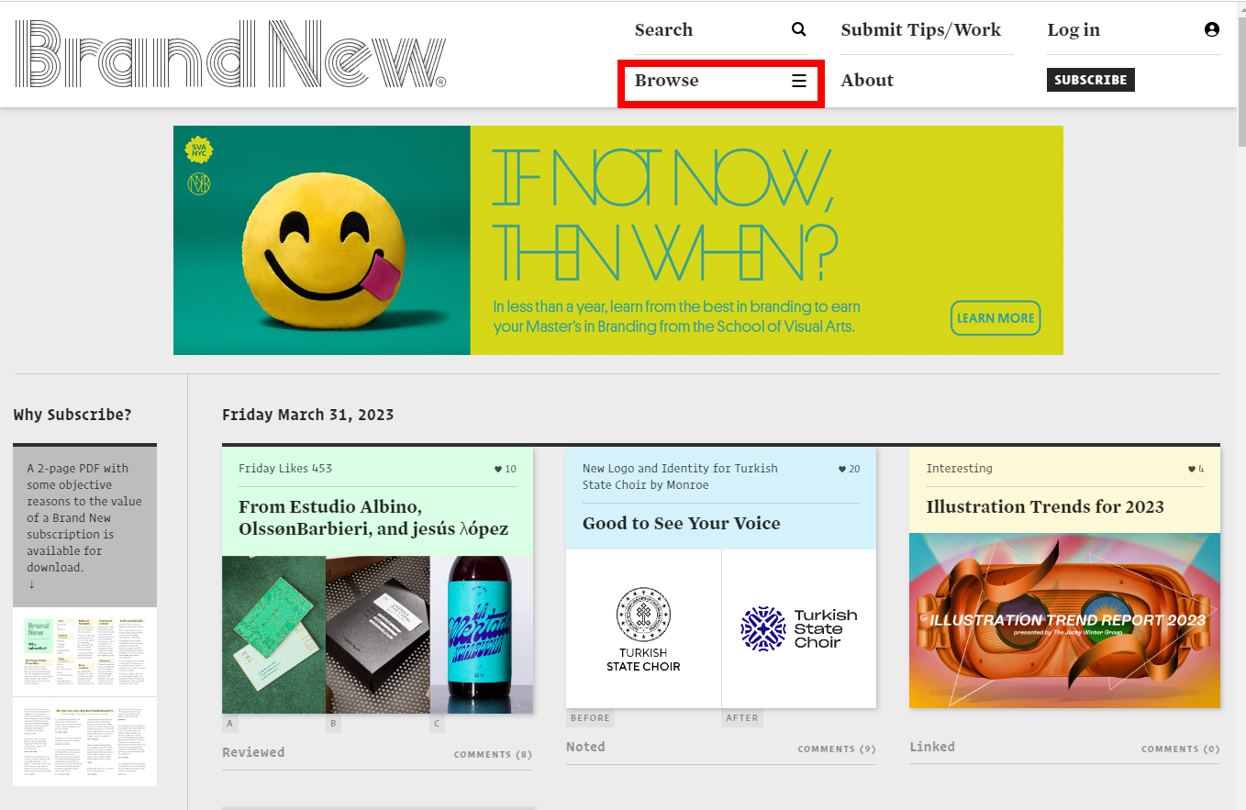Click the Interesting label
1246x810 pixels.
click(960, 468)
